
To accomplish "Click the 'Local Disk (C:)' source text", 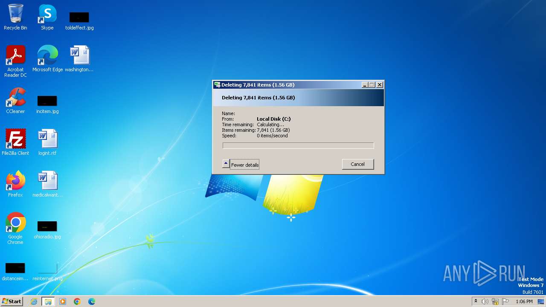I will point(273,119).
